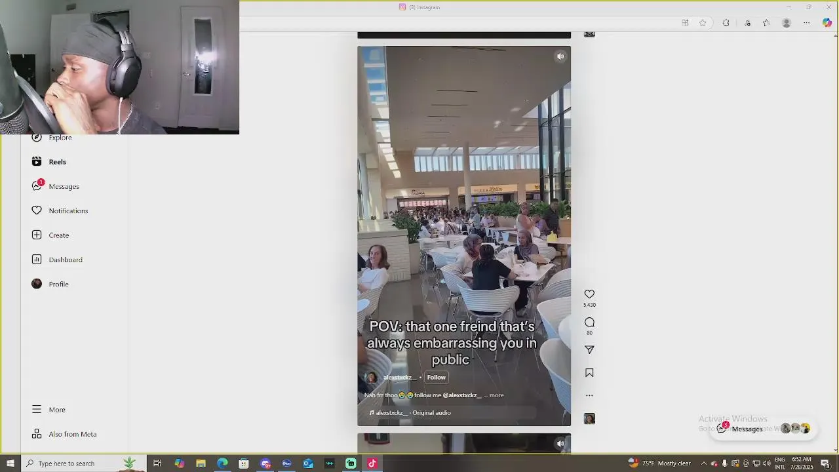Open the audio thumbnail beside the reel

tap(589, 419)
